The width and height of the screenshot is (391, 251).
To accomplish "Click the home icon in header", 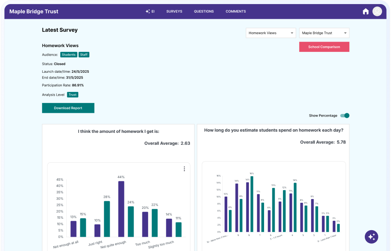I will coord(366,11).
